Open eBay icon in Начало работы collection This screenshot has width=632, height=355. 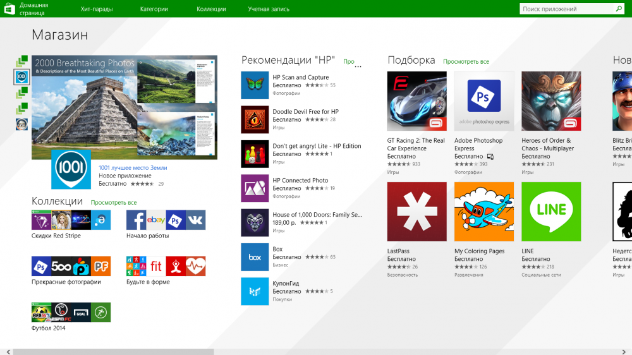coord(156,220)
